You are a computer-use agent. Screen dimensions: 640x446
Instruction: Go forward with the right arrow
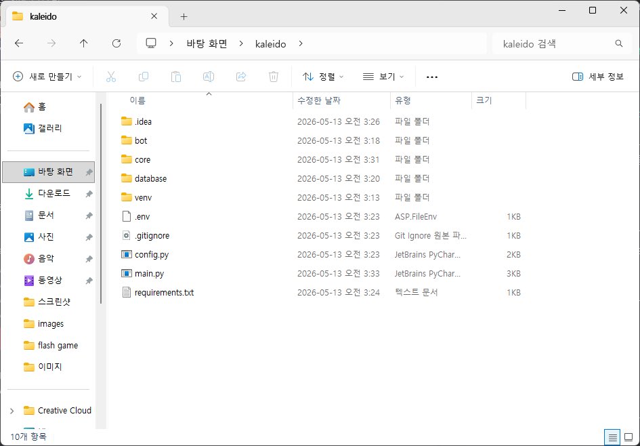tap(51, 43)
